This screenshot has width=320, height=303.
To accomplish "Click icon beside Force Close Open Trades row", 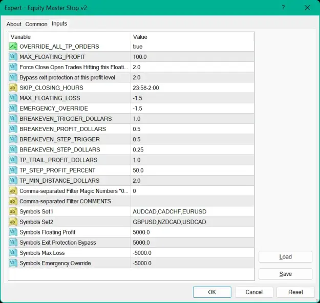I will [x=13, y=67].
